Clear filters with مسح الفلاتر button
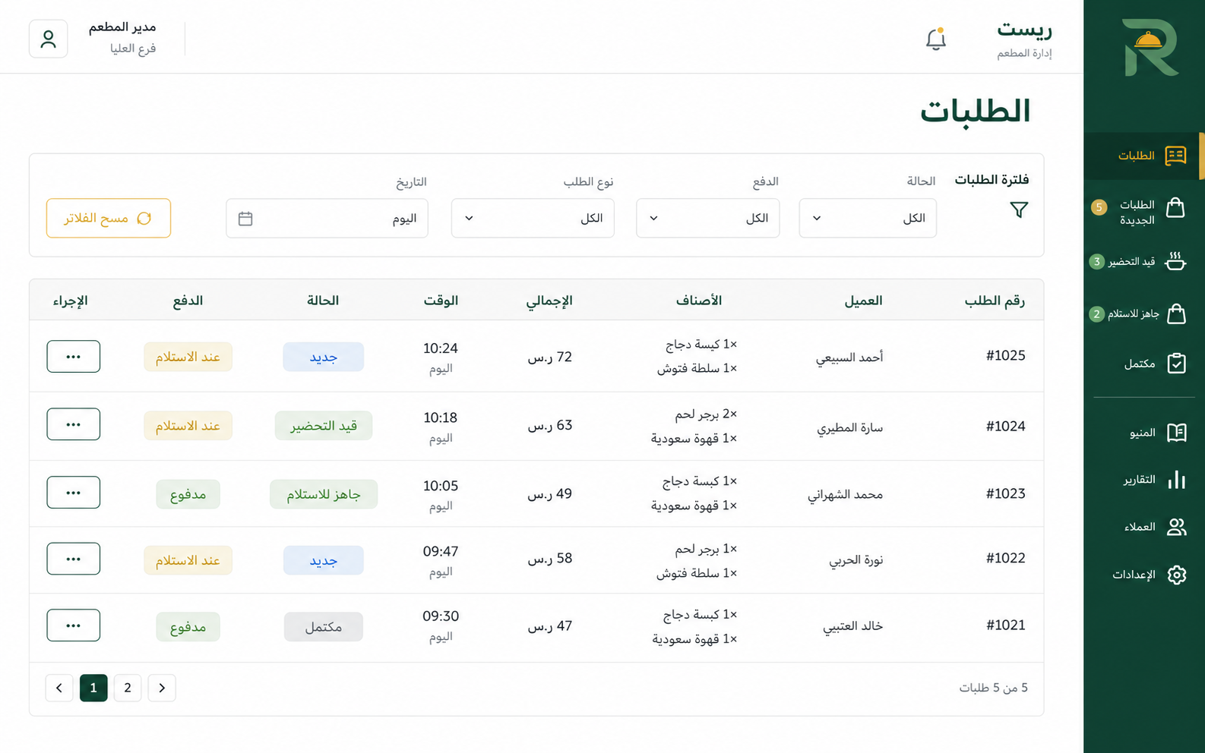The image size is (1205, 753). coord(109,219)
